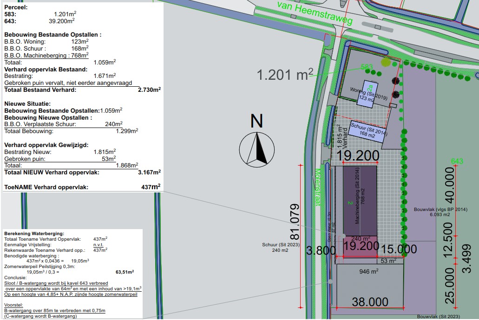Viewport: 479px width, 320px height.
Task: Click the 'Woning (Sit 2019)' building label
Action: tap(369, 94)
